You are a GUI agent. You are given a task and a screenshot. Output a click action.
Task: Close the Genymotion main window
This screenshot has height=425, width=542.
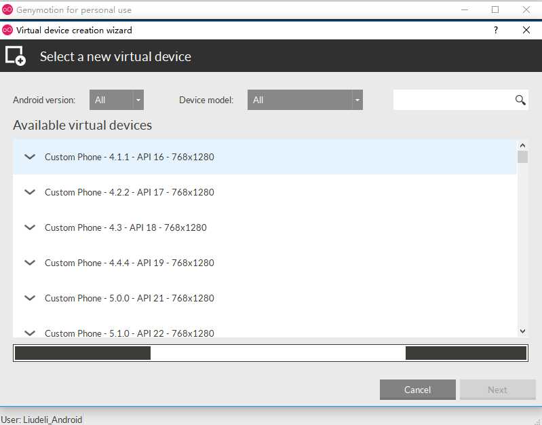pyautogui.click(x=526, y=10)
